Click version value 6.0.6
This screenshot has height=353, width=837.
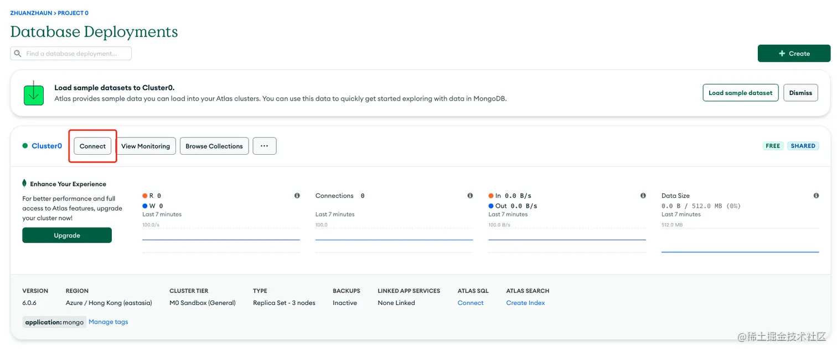pyautogui.click(x=30, y=303)
